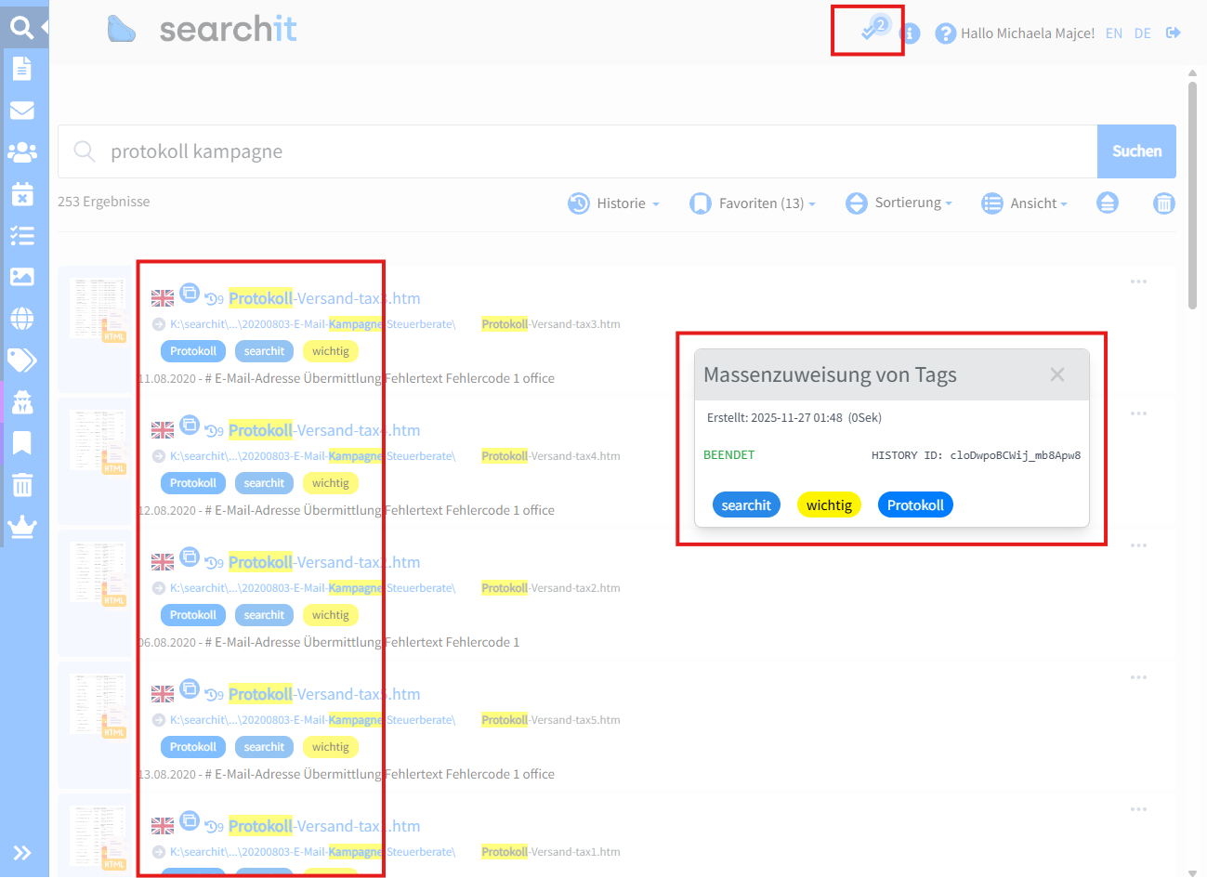Screen dimensions: 1207x878
Task: Click the help question mark icon
Action: point(945,33)
